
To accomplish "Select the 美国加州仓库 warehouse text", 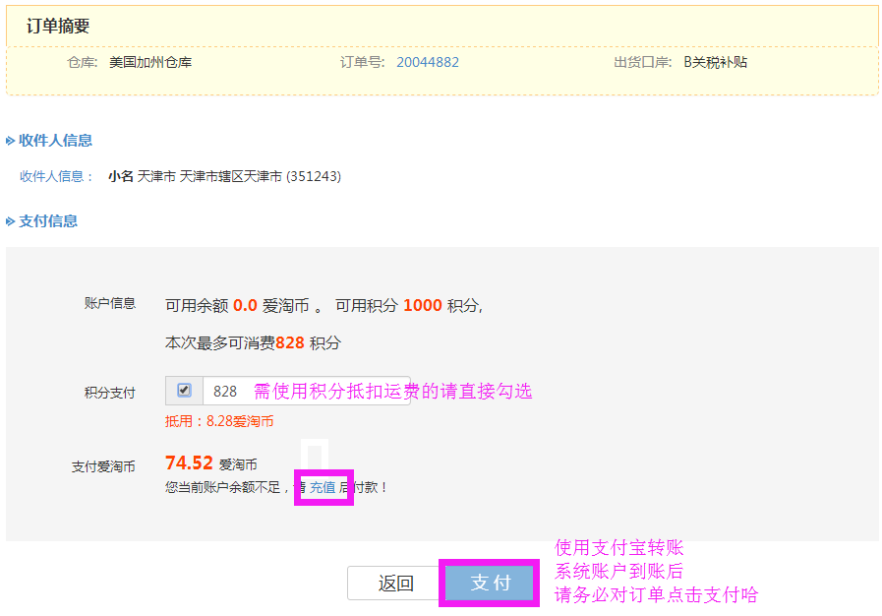I will coord(150,62).
